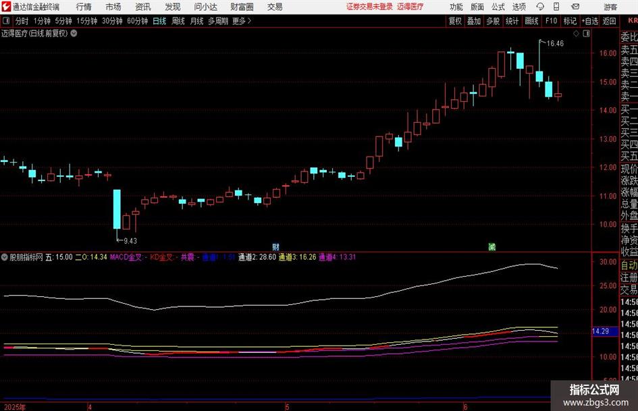Activate the 画线 drawing tool
The height and width of the screenshot is (411, 638).
pyautogui.click(x=531, y=21)
